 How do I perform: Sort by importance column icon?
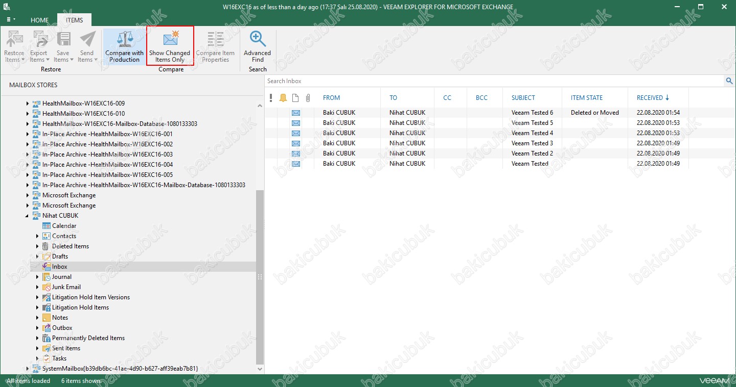[271, 98]
